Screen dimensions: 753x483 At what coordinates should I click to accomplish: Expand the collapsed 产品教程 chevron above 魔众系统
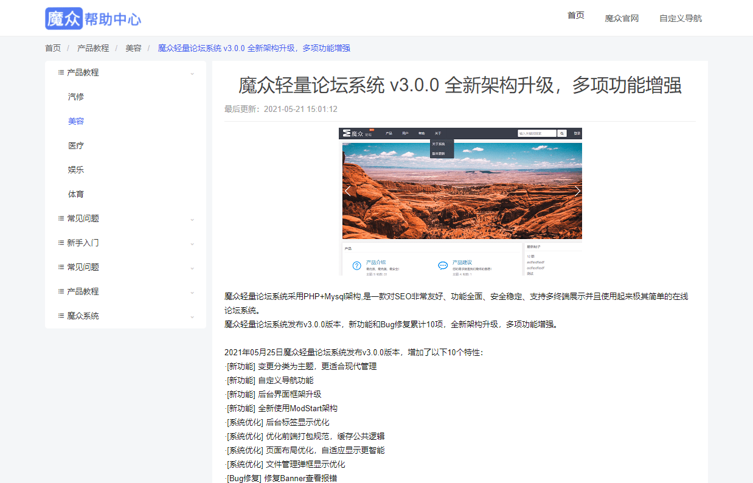(x=192, y=292)
